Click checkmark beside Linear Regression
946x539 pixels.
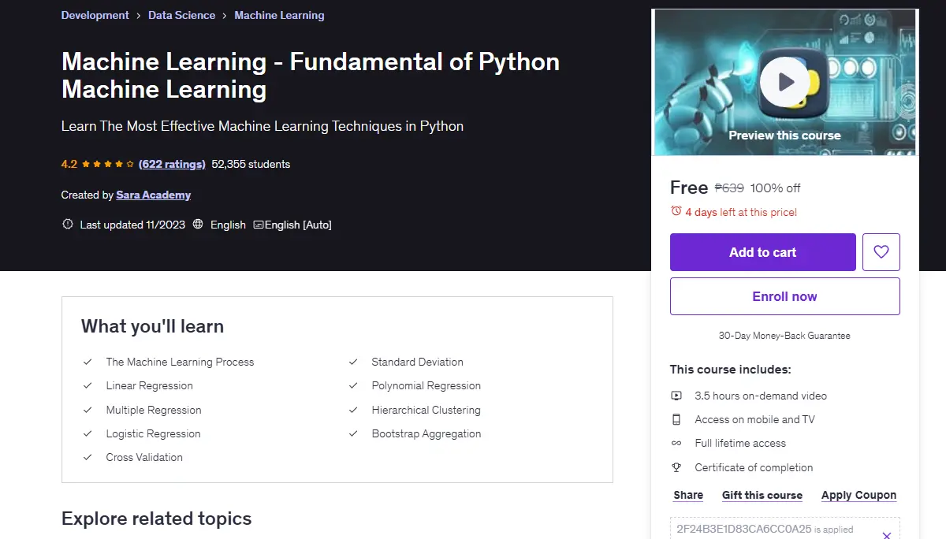click(88, 385)
